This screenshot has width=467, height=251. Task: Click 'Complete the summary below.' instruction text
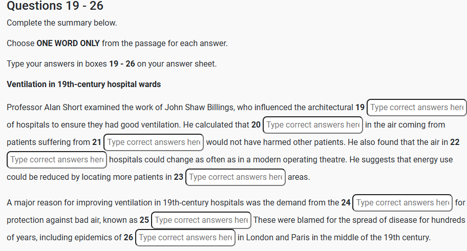click(62, 23)
